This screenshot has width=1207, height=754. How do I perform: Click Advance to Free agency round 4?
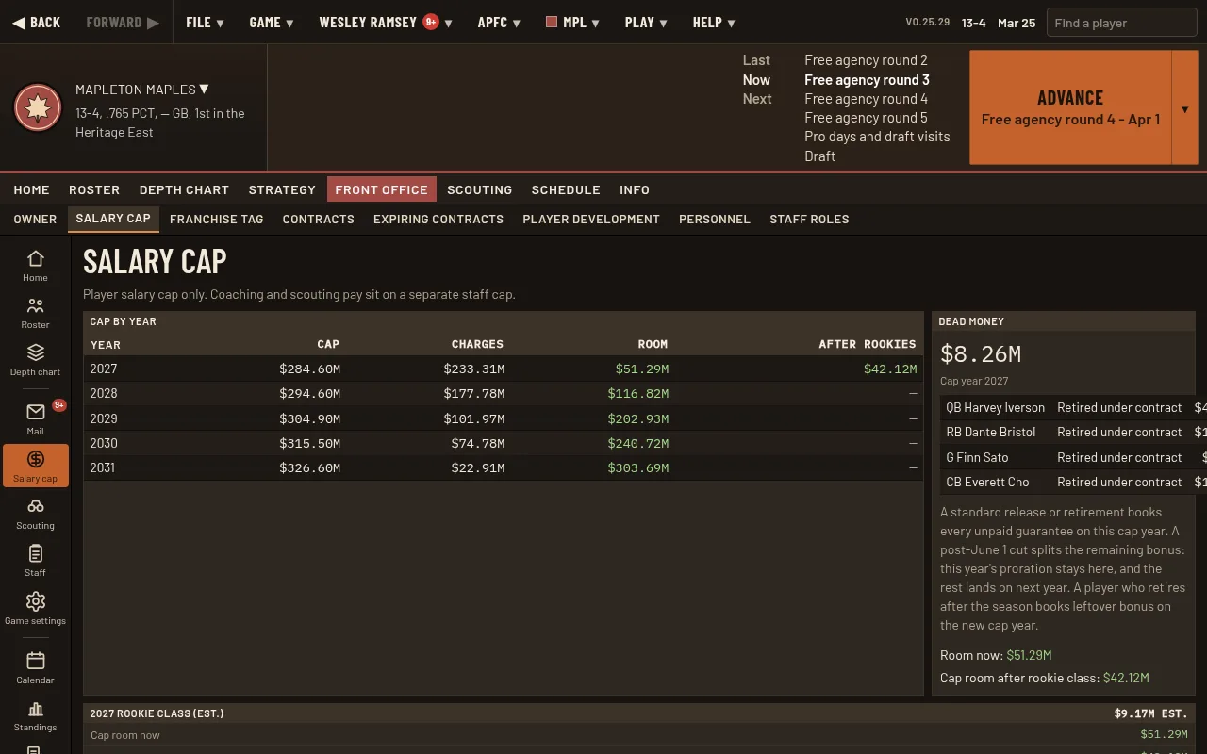pos(1070,107)
